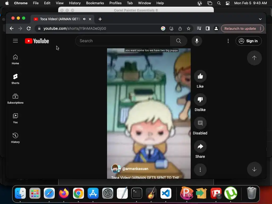Image resolution: width=272 pixels, height=204 pixels.
Task: Click Chrome back arrow
Action: 12,28
